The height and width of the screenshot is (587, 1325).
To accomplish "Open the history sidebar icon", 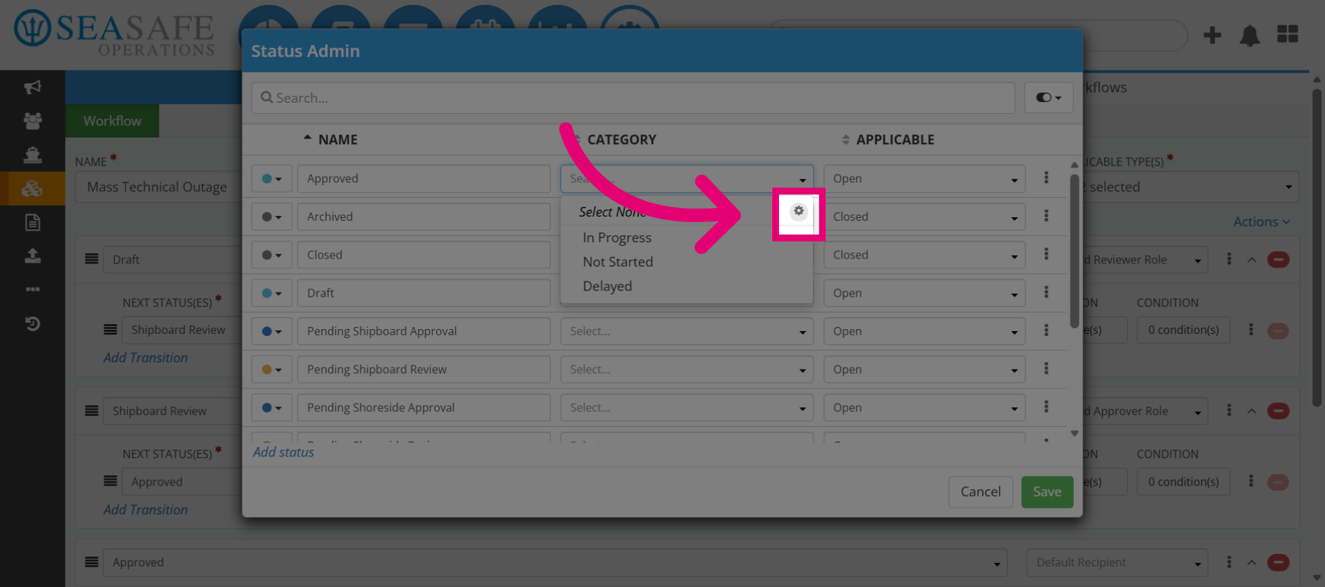I will 32,324.
